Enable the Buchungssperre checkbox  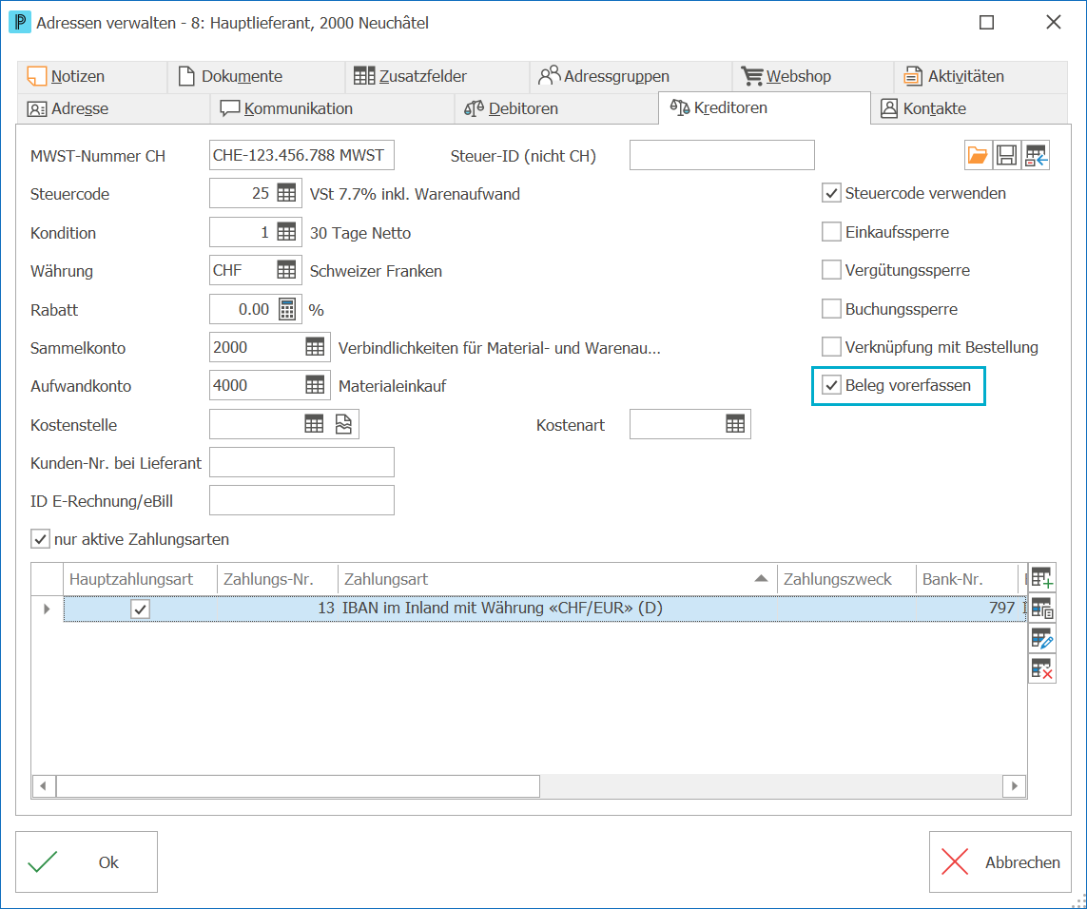pos(831,309)
